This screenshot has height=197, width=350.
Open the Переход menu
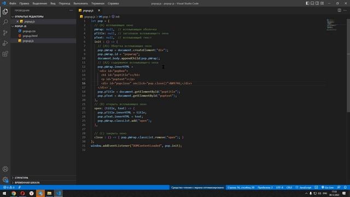(65, 3)
